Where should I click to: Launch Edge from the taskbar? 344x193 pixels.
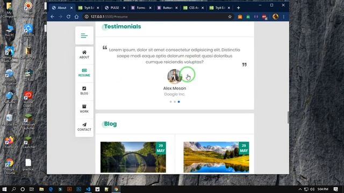click(x=51, y=189)
